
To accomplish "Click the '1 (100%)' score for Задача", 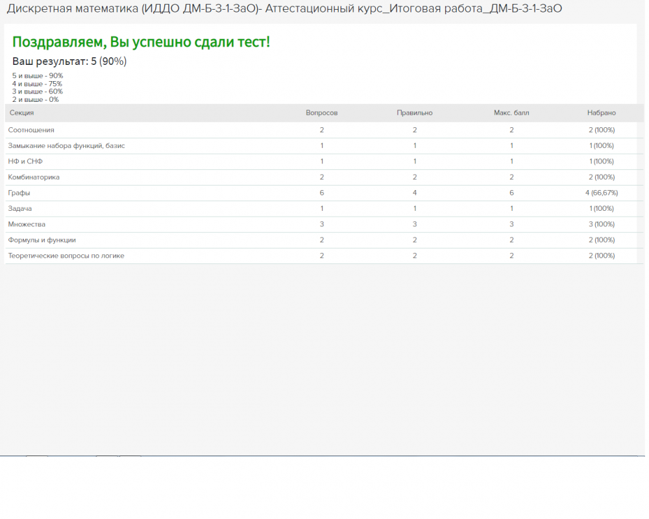I will tap(602, 209).
